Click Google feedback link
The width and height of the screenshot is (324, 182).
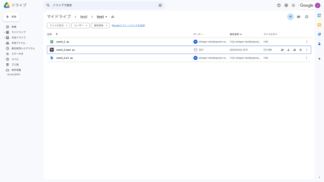tap(128, 25)
